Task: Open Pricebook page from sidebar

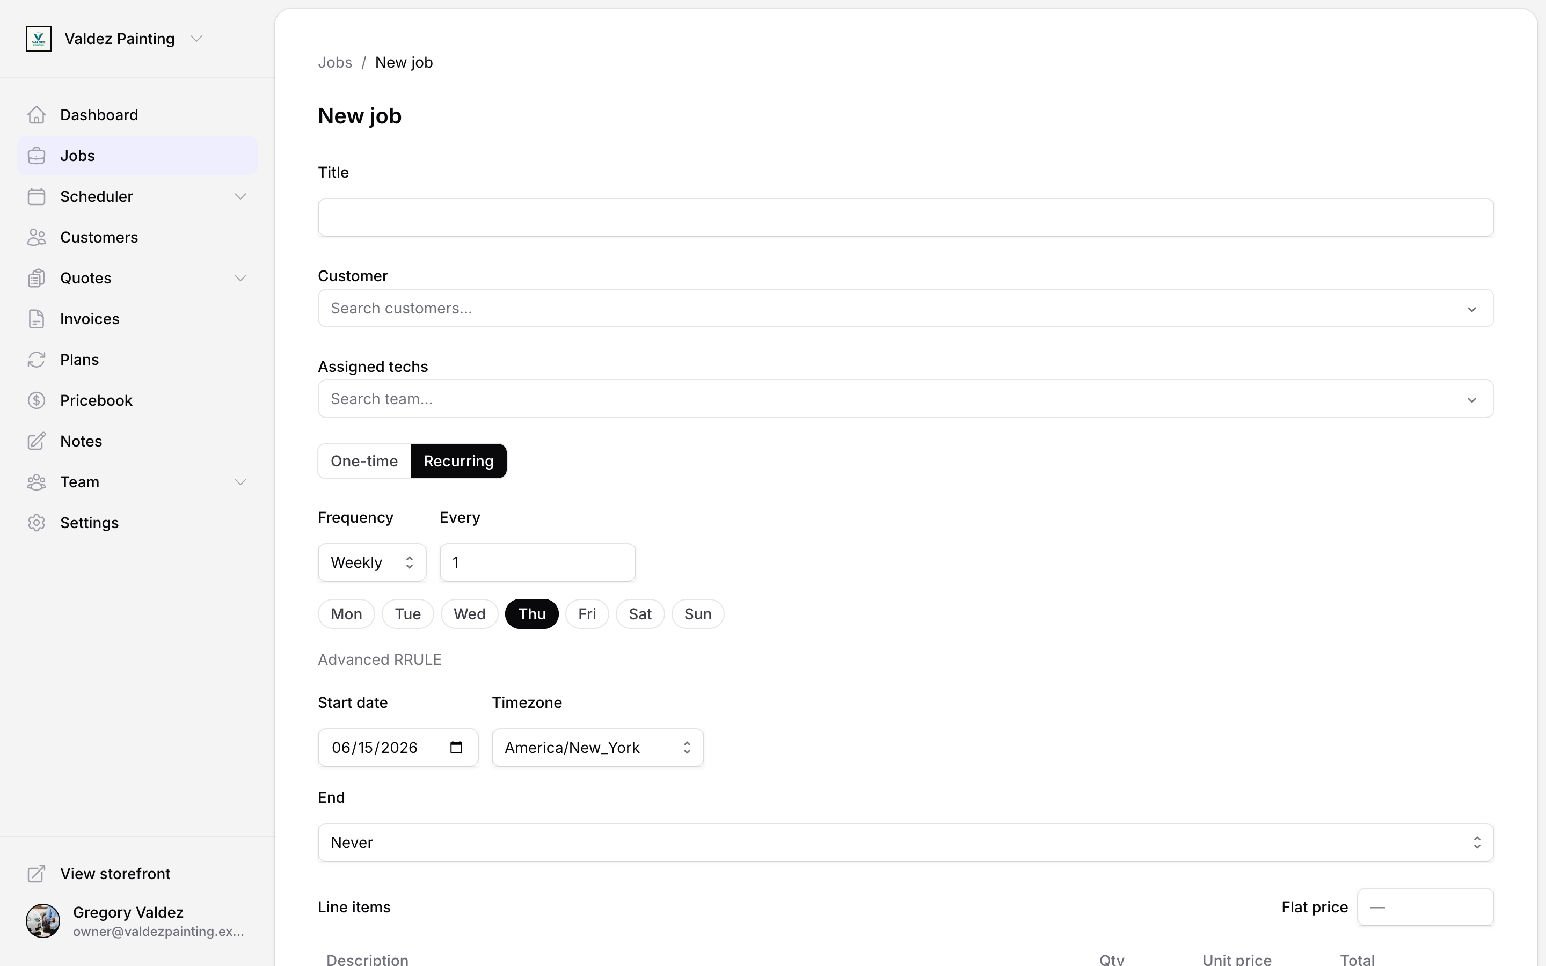Action: 137,400
